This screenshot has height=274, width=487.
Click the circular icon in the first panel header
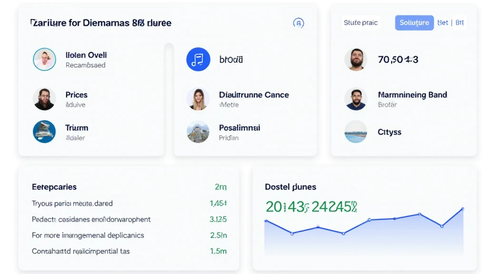[298, 23]
